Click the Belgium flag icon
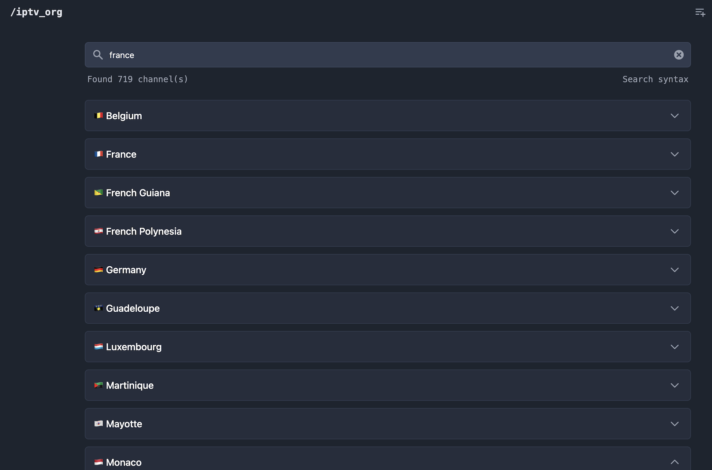The image size is (712, 470). pos(99,116)
